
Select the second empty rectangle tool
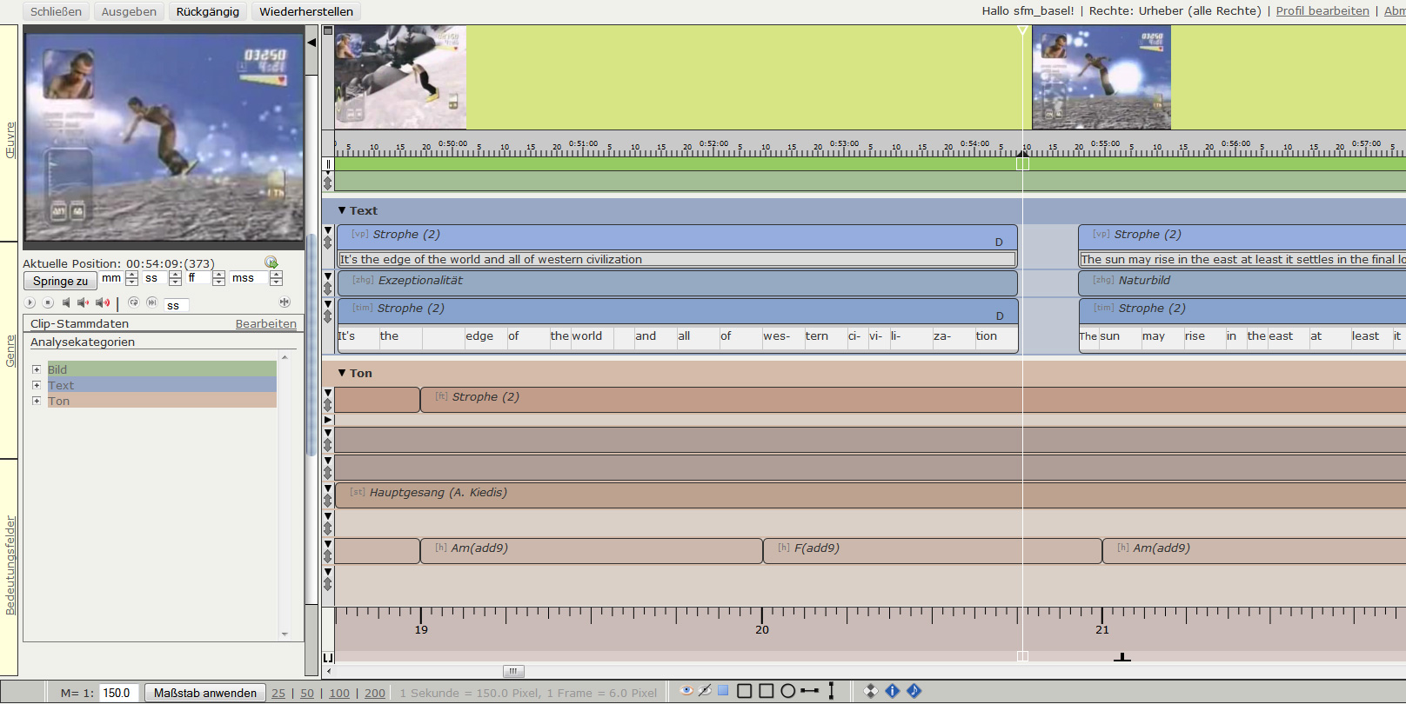tap(767, 691)
